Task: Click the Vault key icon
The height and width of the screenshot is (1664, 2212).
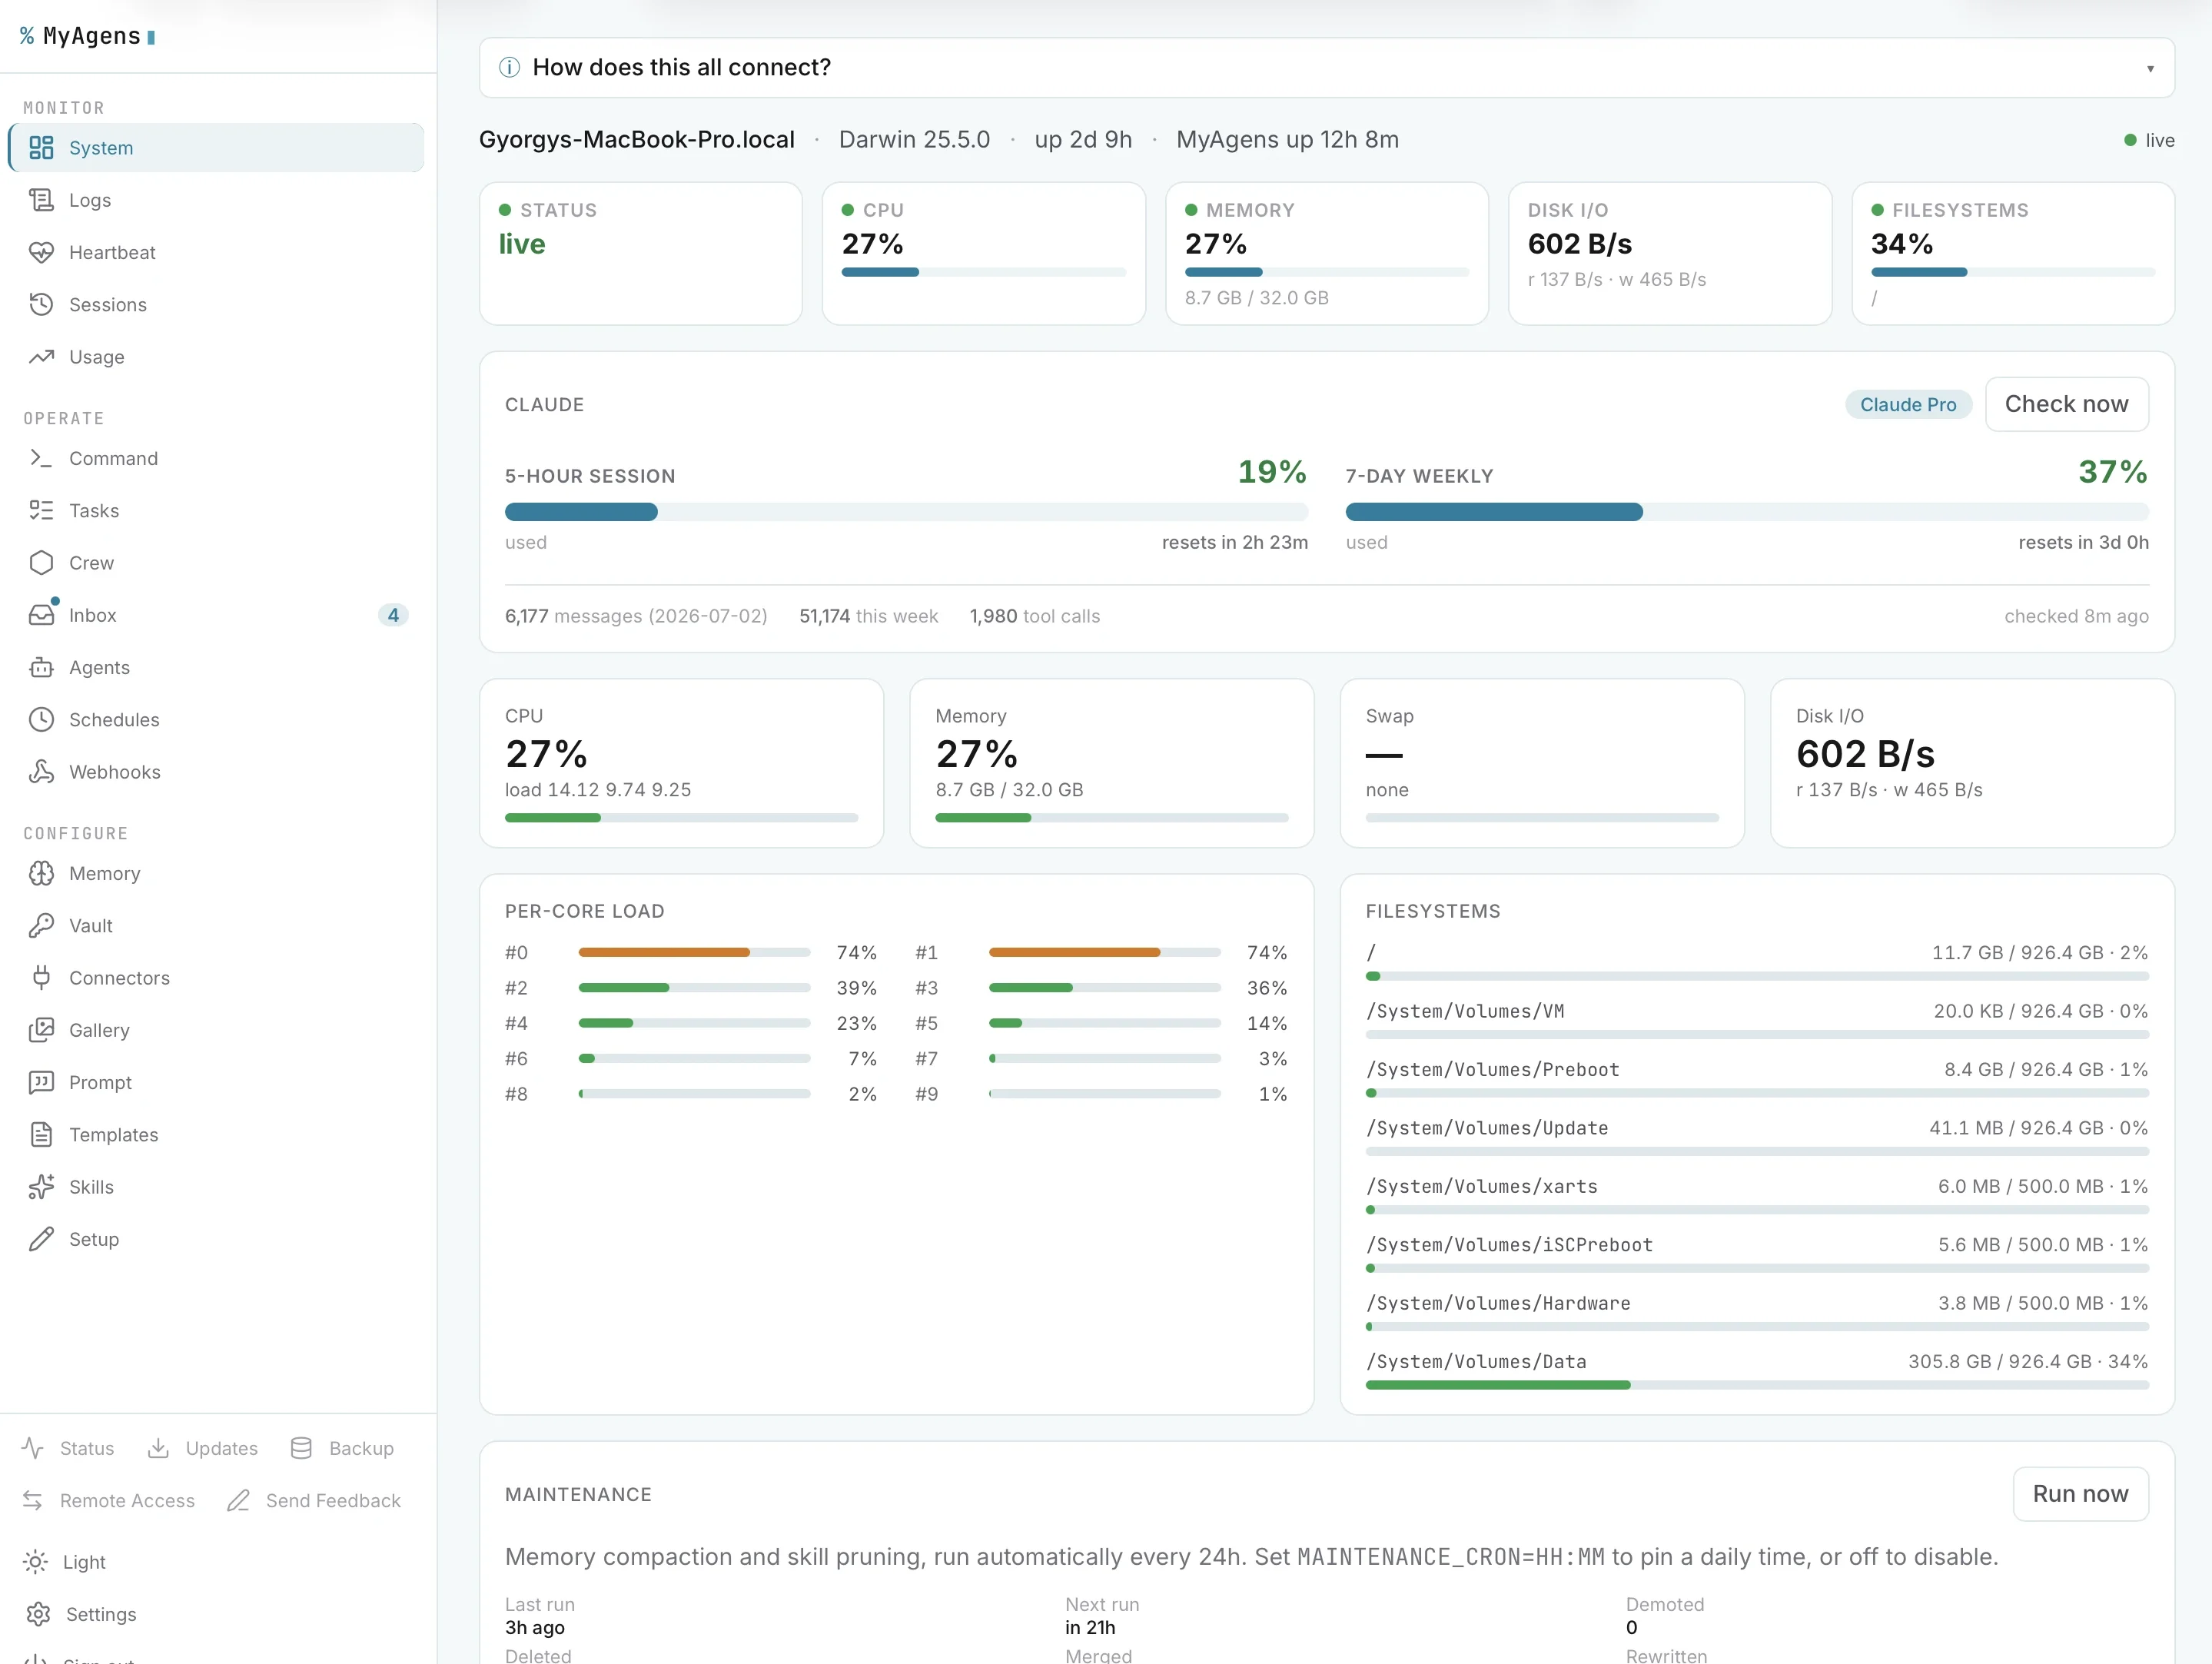Action: (x=41, y=925)
